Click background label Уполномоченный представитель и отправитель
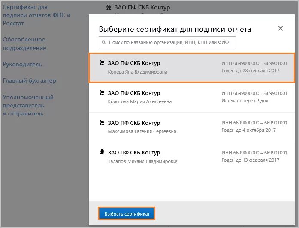The image size is (299, 228). click(x=28, y=105)
